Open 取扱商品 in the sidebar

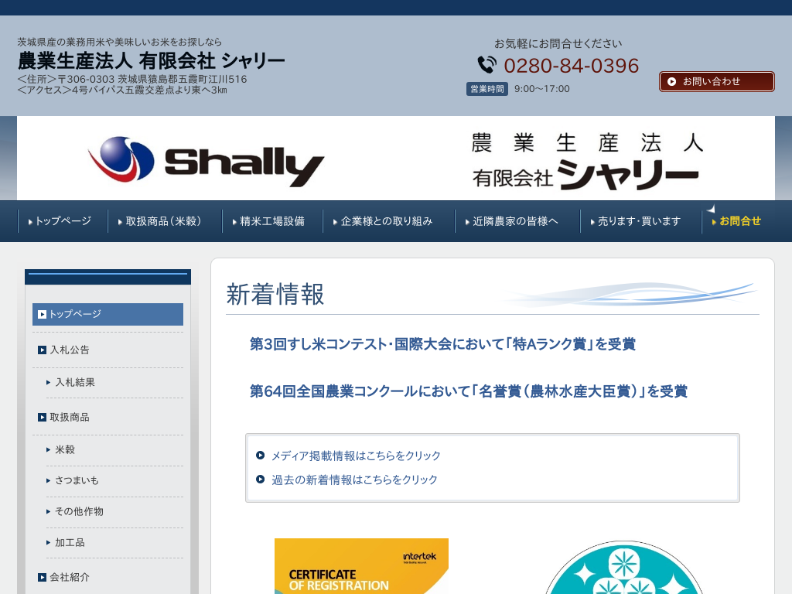(x=70, y=417)
